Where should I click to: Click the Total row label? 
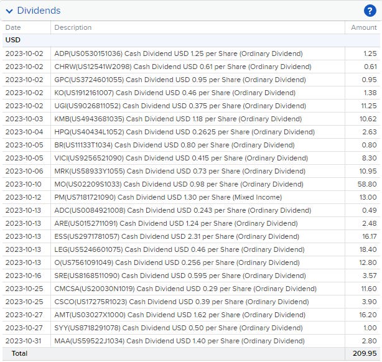pyautogui.click(x=19, y=353)
